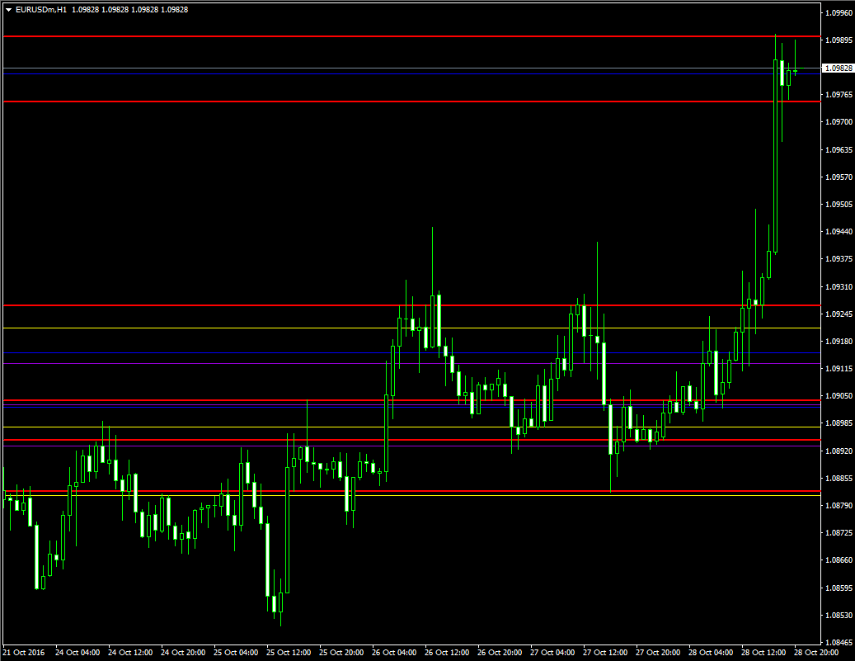Click the 27 Oct 04:00 time label

point(553,653)
